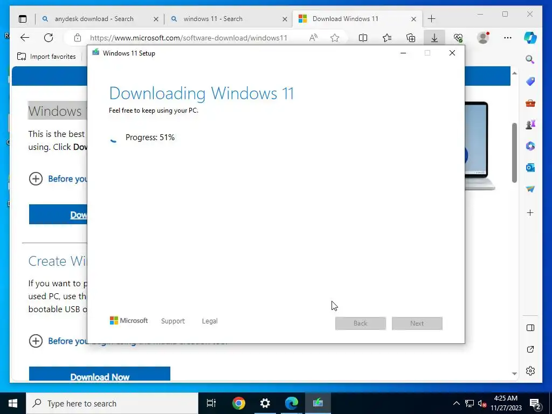Click the Back button in Setup
The height and width of the screenshot is (414, 552).
click(361, 323)
